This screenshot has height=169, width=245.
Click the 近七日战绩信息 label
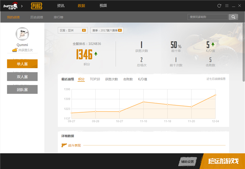(x=216, y=79)
